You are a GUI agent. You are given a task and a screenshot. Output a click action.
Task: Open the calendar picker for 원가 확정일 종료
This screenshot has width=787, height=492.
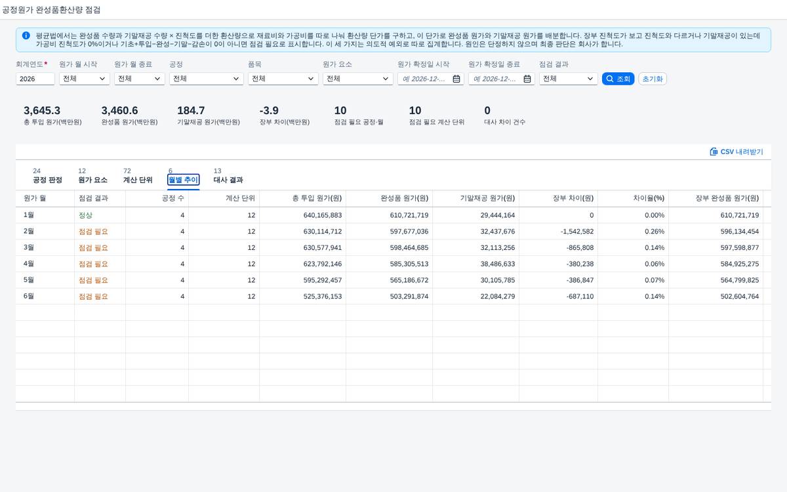[527, 79]
